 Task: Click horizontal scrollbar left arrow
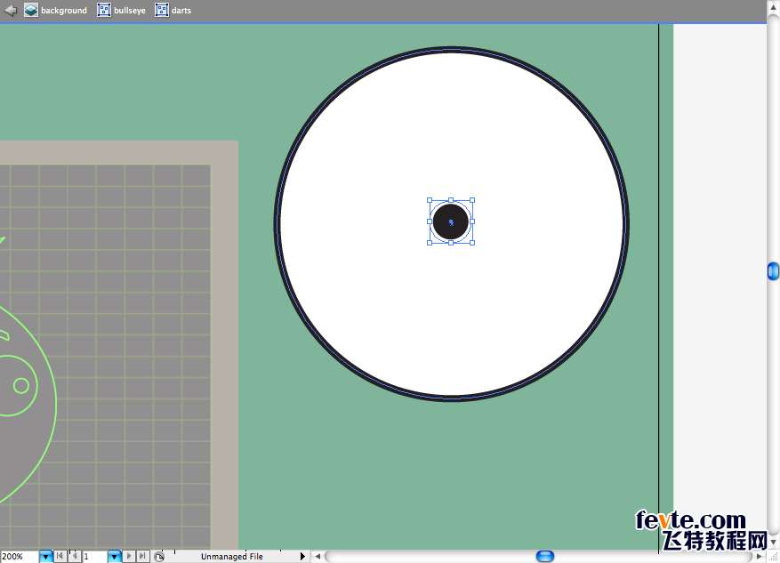318,557
